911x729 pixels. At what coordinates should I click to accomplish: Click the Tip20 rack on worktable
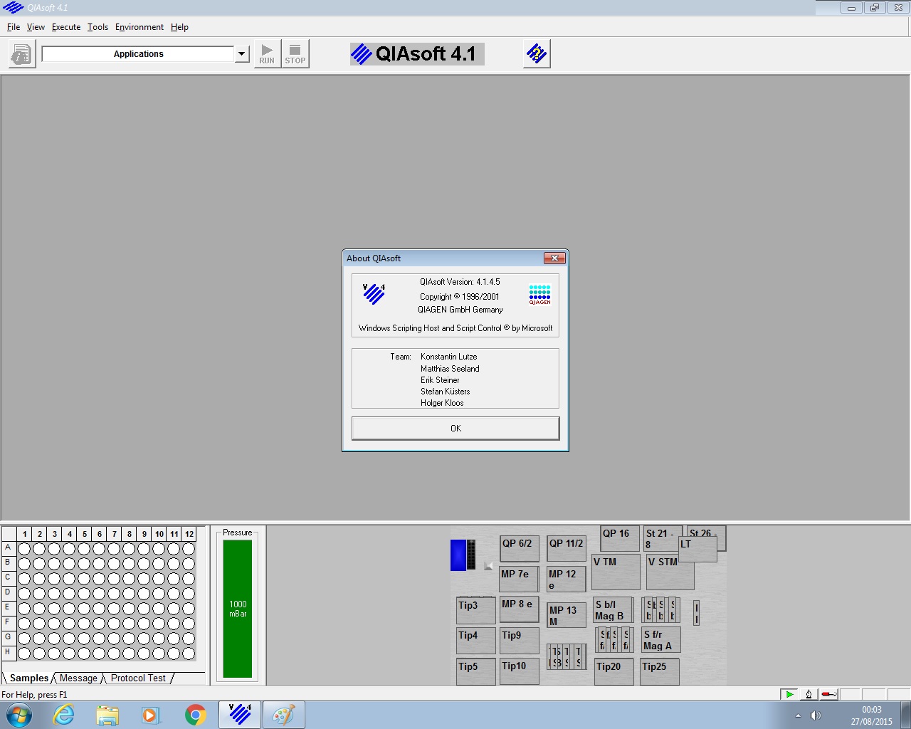pos(614,672)
